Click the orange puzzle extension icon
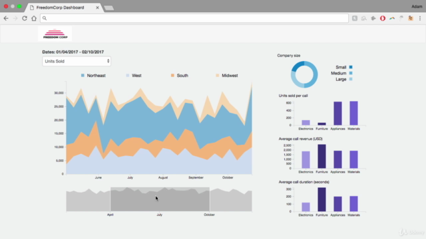This screenshot has height=239, width=426. (x=411, y=18)
